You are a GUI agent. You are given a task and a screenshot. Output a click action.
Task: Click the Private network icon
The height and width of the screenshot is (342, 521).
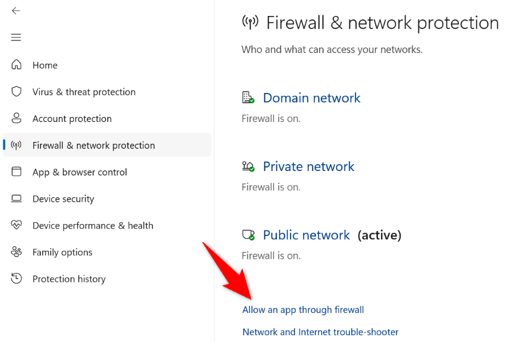[x=248, y=166]
